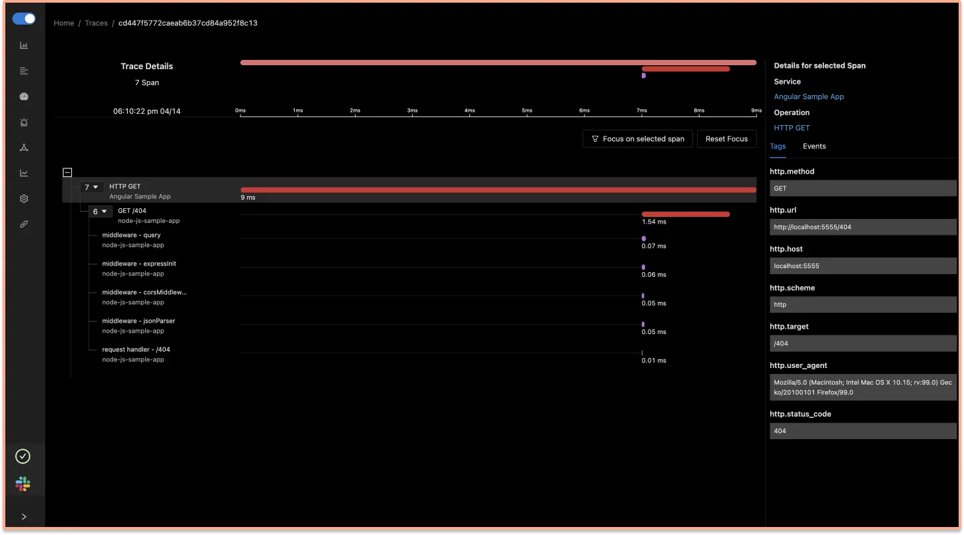Collapse HTTP GET span with 7 children
Viewport: 964px width, 535px height.
(x=92, y=188)
